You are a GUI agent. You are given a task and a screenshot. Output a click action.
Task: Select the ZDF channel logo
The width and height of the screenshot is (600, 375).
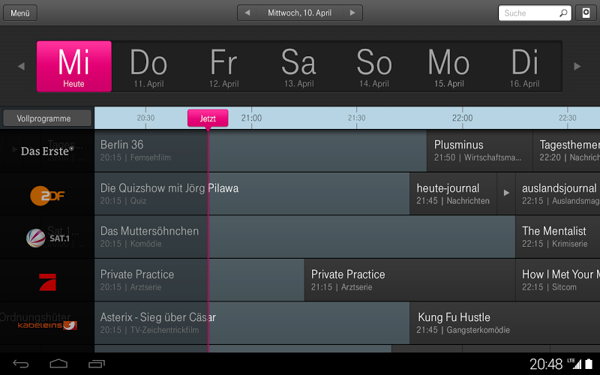pos(47,195)
